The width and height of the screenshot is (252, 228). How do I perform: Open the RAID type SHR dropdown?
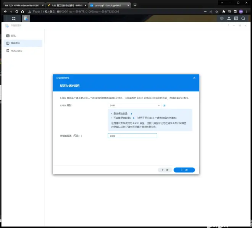pos(134,105)
